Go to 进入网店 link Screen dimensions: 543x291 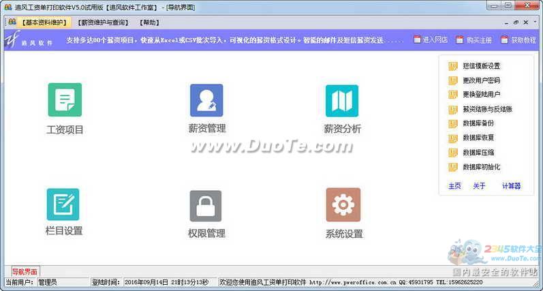tap(435, 40)
